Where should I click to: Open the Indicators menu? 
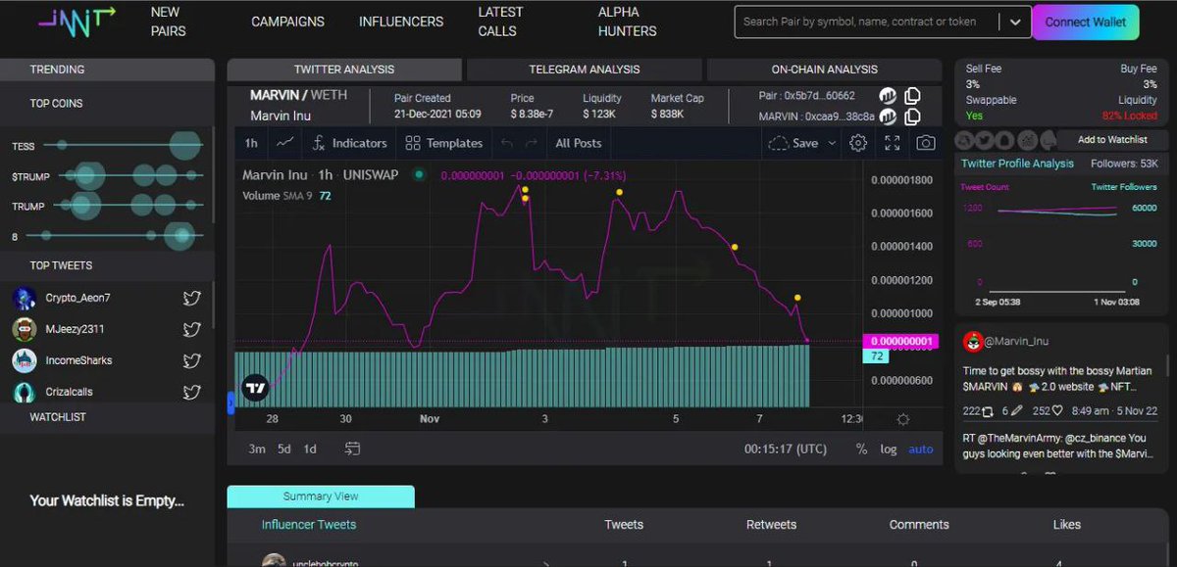(349, 143)
